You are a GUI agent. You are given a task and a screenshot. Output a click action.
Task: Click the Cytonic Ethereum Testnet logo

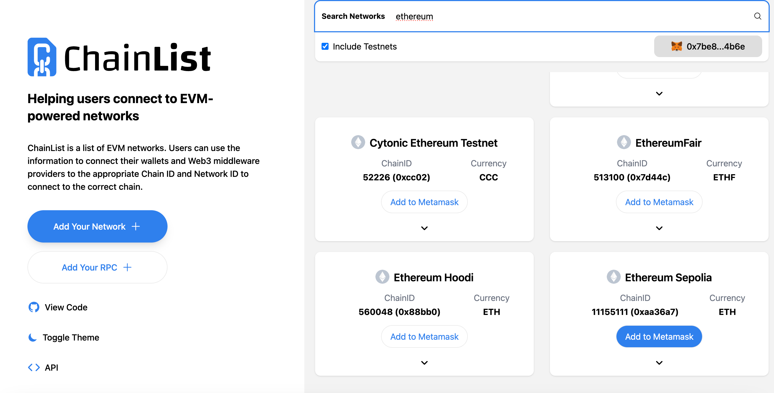[x=358, y=142]
